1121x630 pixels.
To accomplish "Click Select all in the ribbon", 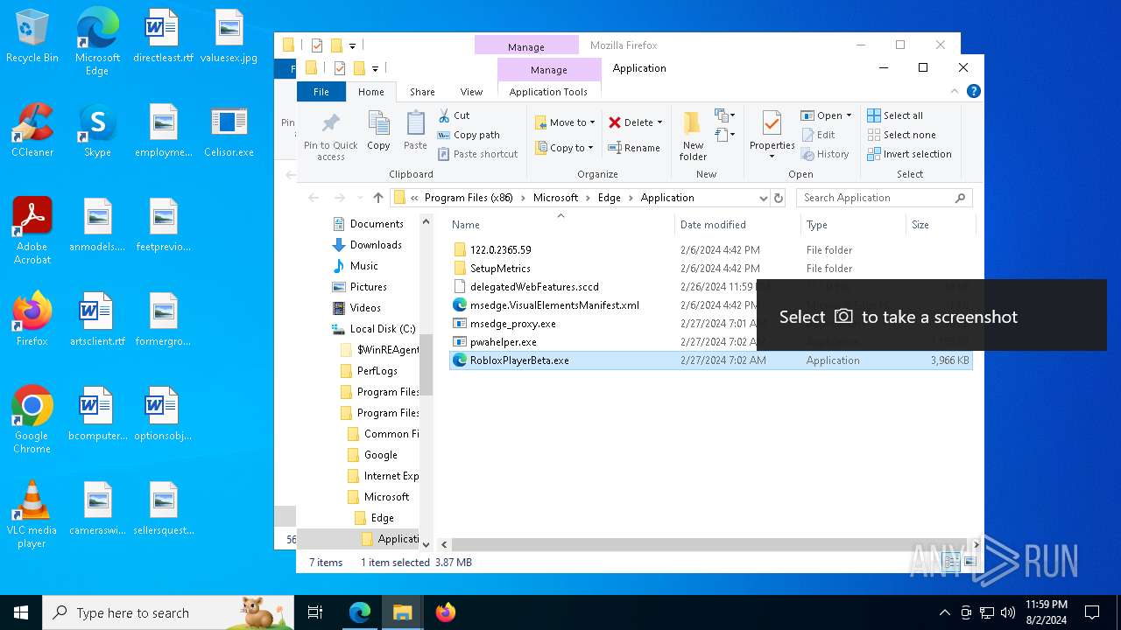I will pos(895,115).
